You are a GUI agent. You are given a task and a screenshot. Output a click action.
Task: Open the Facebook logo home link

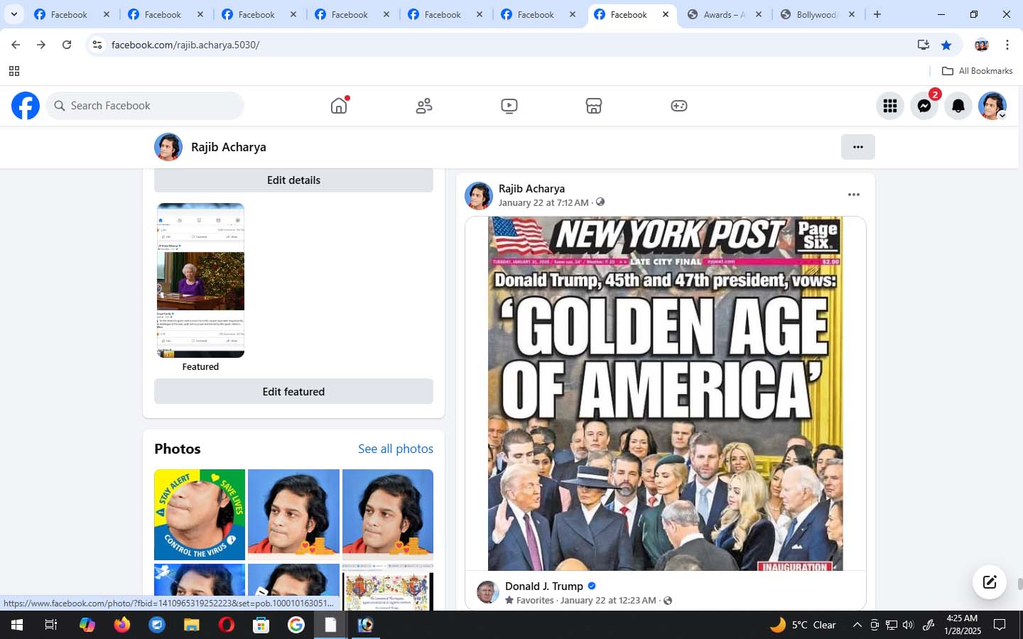[26, 106]
